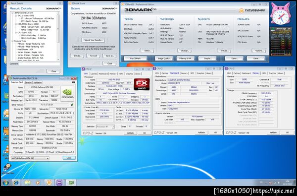
Task: Collapse CPU Score tree node
Action: (16, 32)
